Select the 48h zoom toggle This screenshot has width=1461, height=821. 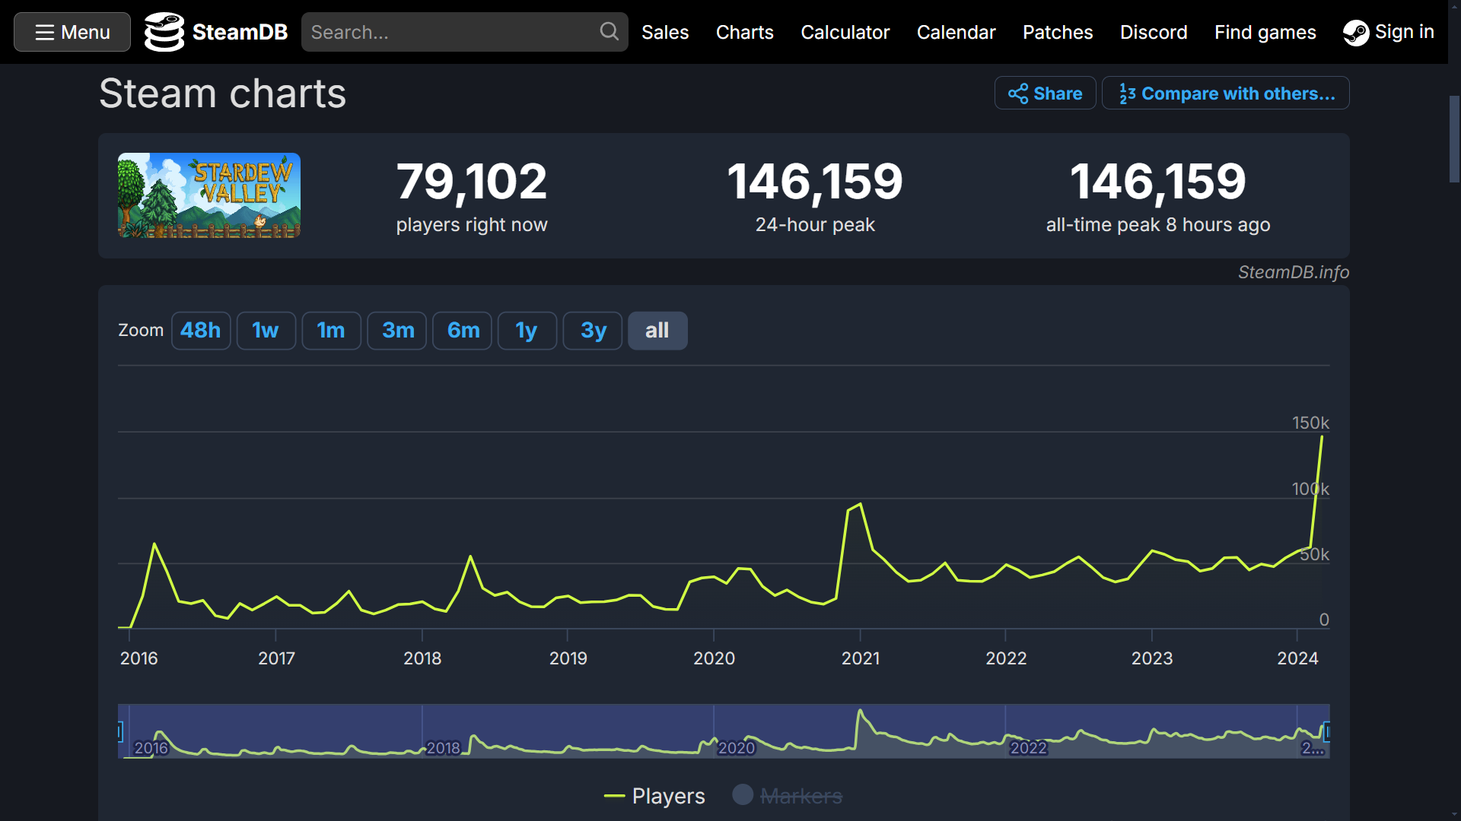click(199, 330)
